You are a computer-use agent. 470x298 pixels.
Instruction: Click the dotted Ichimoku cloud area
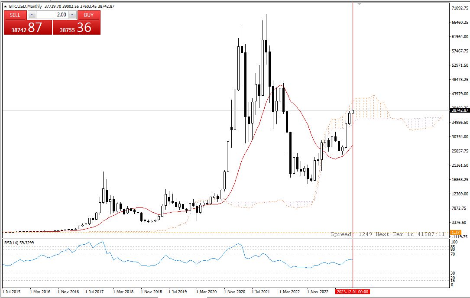(x=372, y=108)
